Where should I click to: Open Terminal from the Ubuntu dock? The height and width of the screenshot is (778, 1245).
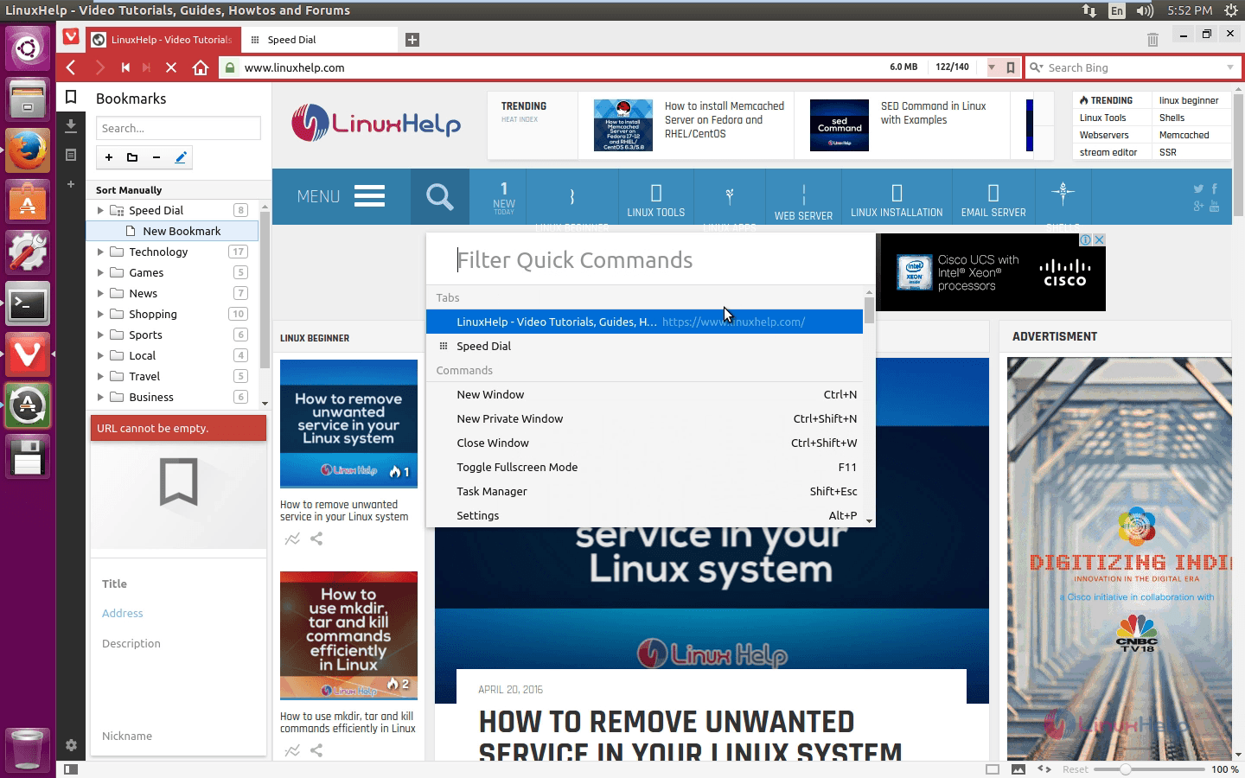[x=28, y=304]
